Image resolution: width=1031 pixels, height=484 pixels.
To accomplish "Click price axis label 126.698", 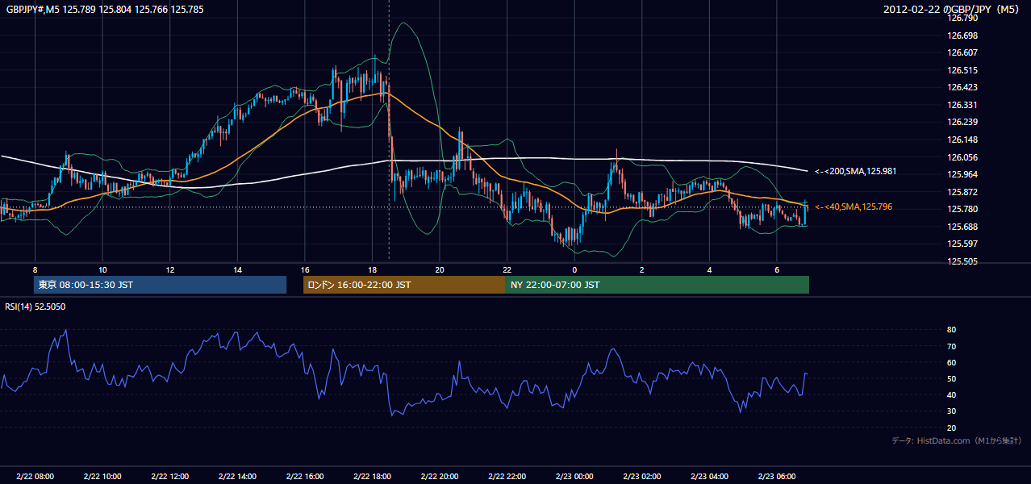I will [962, 35].
